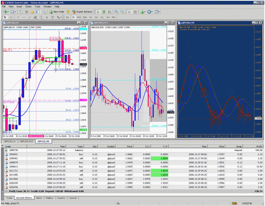
Task: Click the green 1.5649 T/P cell
Action: (159, 159)
